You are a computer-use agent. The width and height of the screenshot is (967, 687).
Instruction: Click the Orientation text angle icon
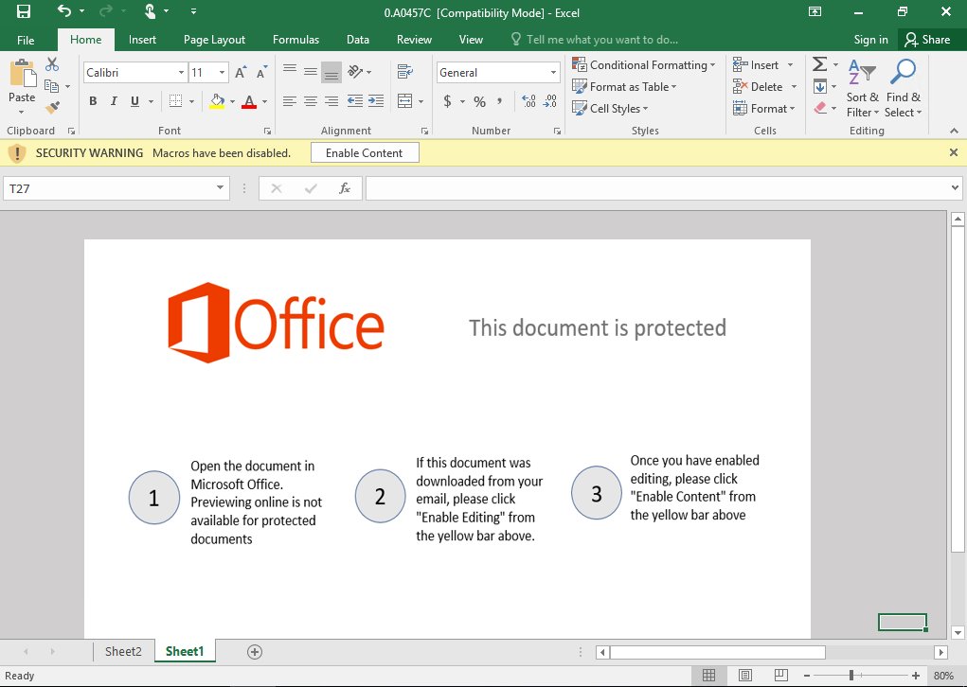click(355, 72)
